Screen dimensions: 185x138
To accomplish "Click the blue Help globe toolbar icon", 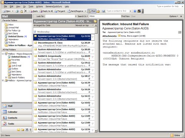I will [x=135, y=11].
